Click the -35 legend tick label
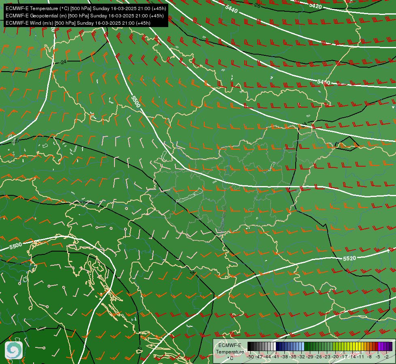Viewport: 396px width, 364px height. (x=293, y=357)
